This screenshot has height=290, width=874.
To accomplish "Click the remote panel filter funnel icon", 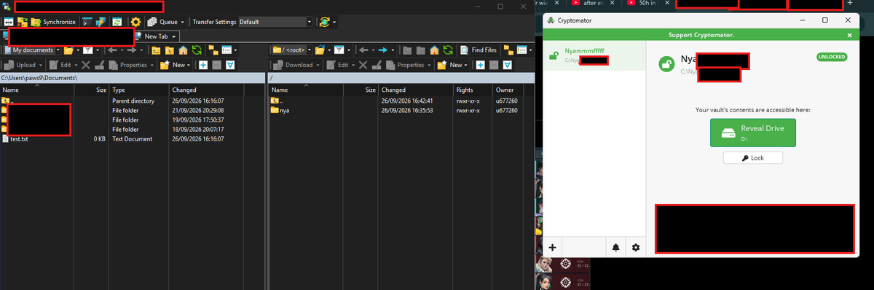I will [339, 50].
